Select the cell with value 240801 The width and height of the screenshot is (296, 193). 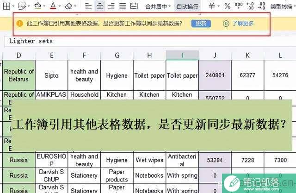215,75
